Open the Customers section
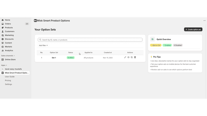Image resolution: width=207 pixels, height=116 pixels. coord(10,31)
